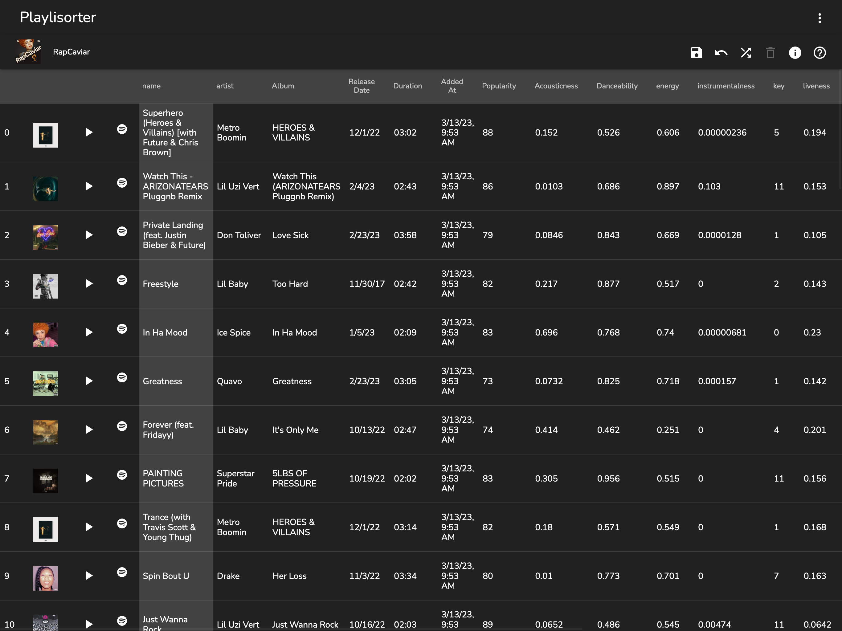This screenshot has width=842, height=631.
Task: Sort by Release Date column
Action: (361, 86)
